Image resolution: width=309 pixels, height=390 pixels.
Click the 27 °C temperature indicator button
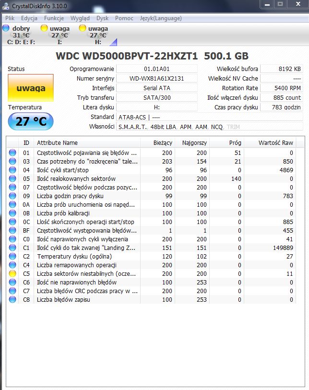coord(31,121)
